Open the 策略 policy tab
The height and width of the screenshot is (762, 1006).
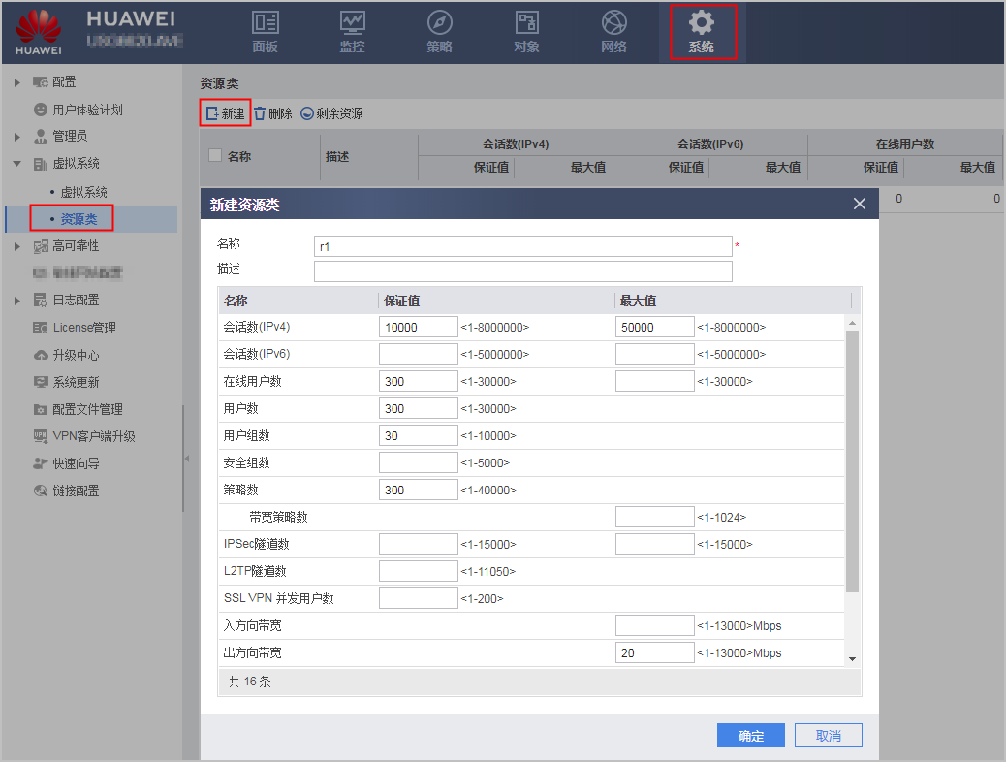click(x=439, y=32)
